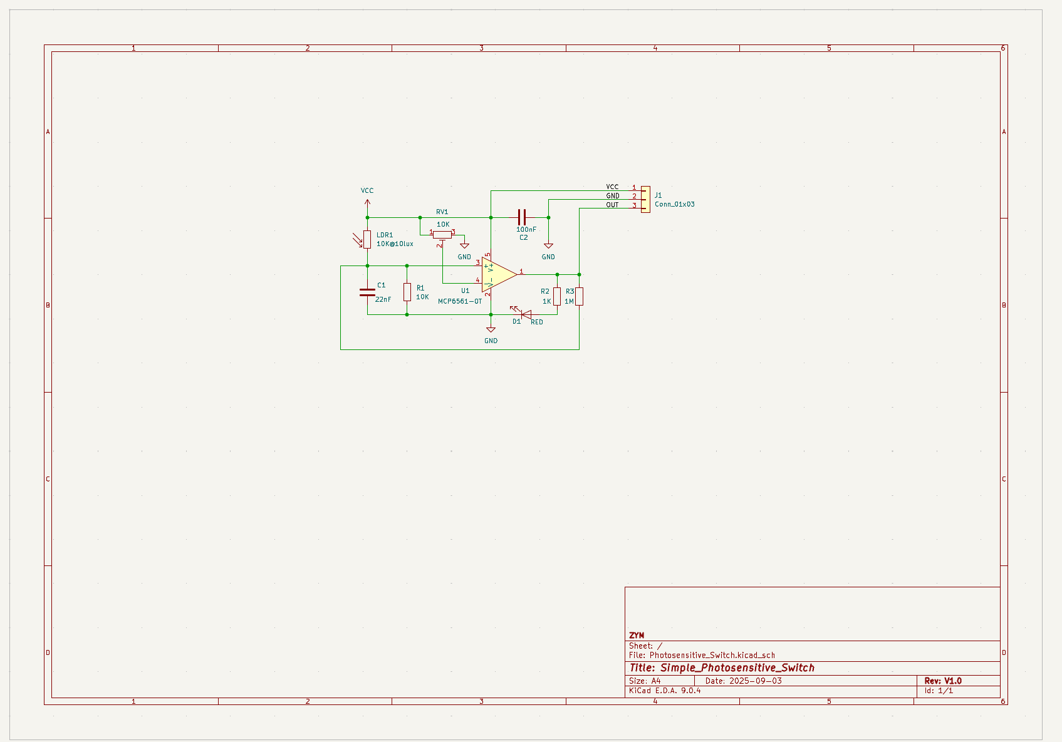
Task: Click the R3 feedback resistor symbol
Action: click(580, 296)
